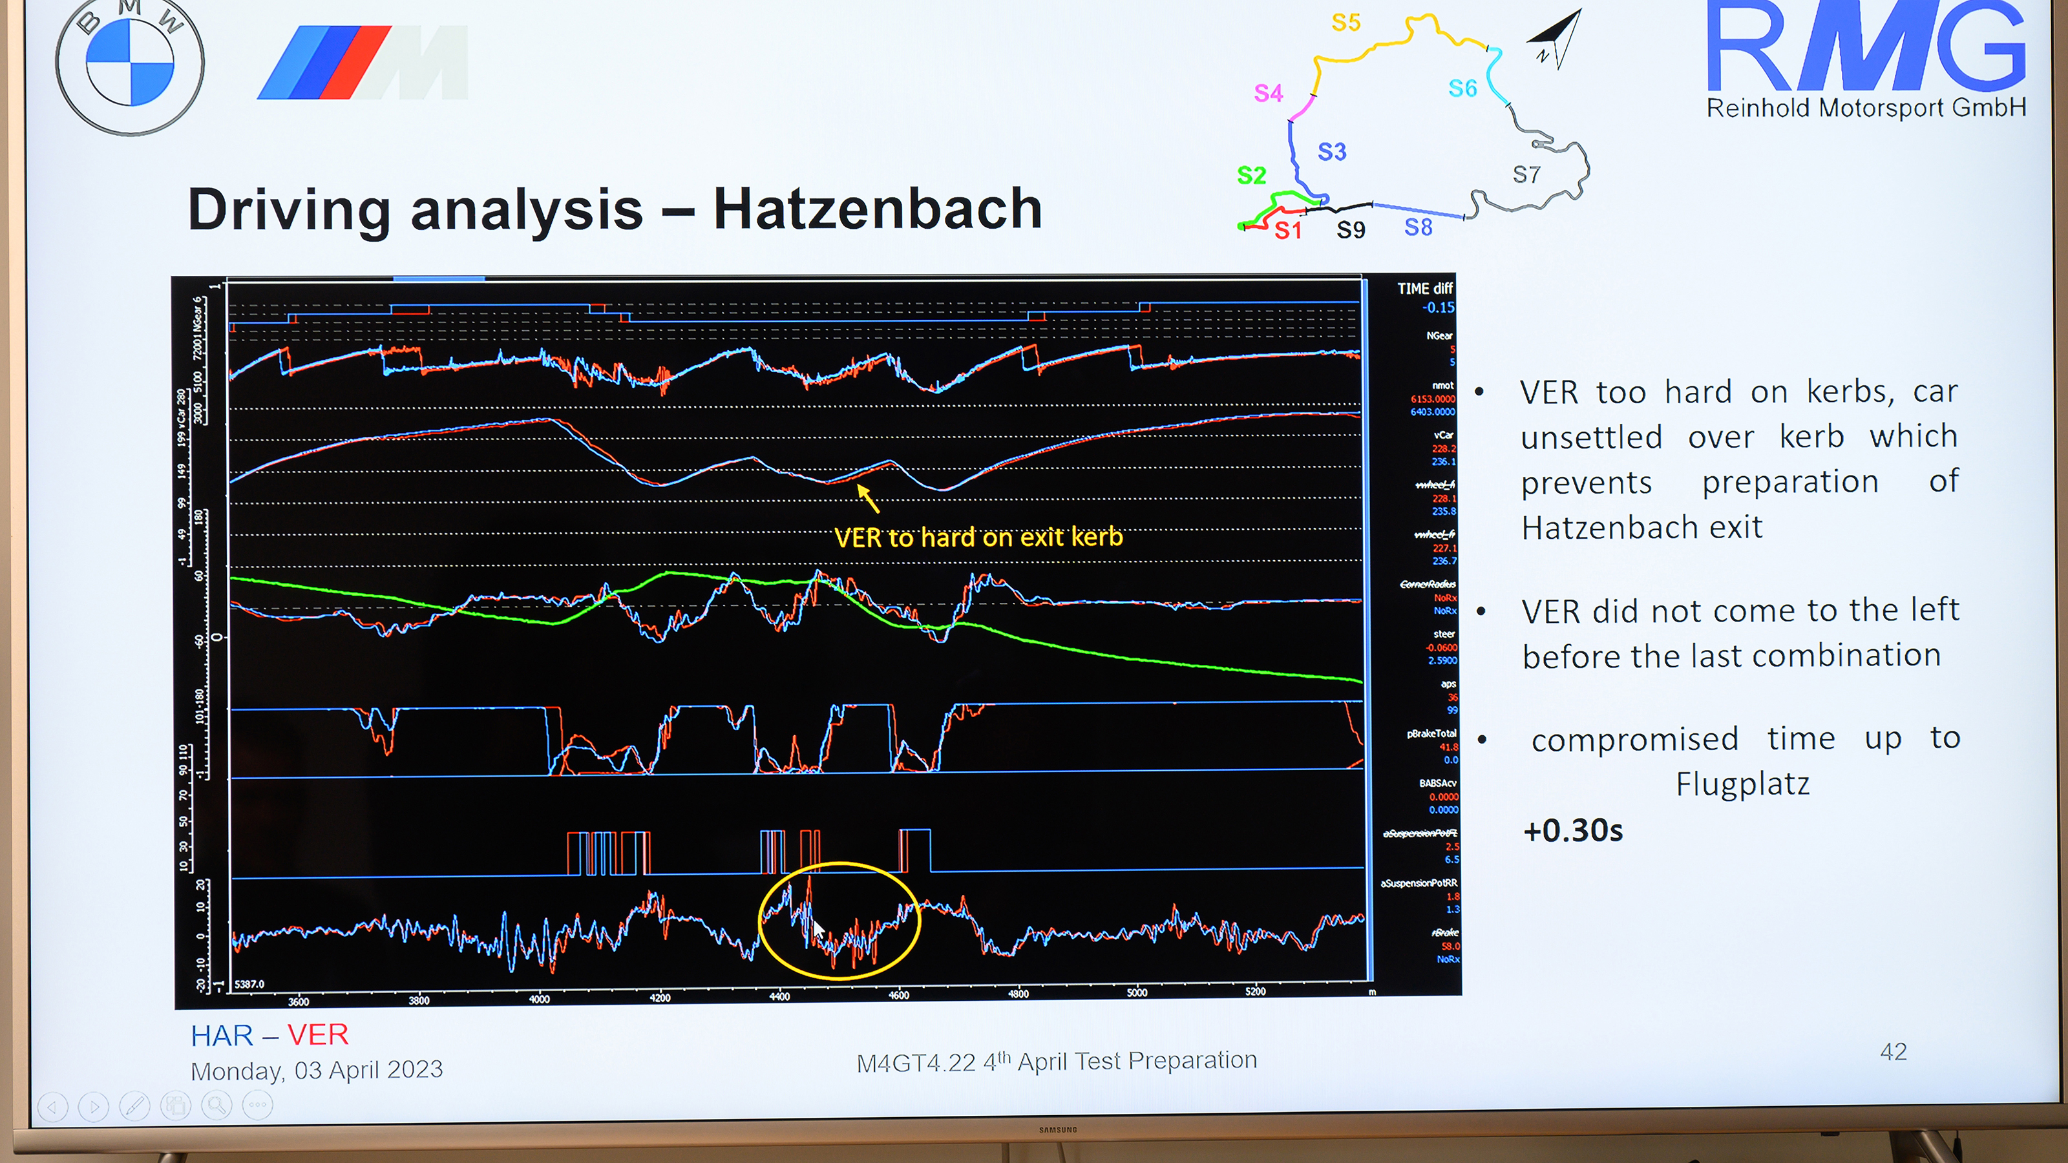This screenshot has width=2068, height=1163.
Task: Click the '5387.0' cursor distance readout
Action: click(249, 984)
